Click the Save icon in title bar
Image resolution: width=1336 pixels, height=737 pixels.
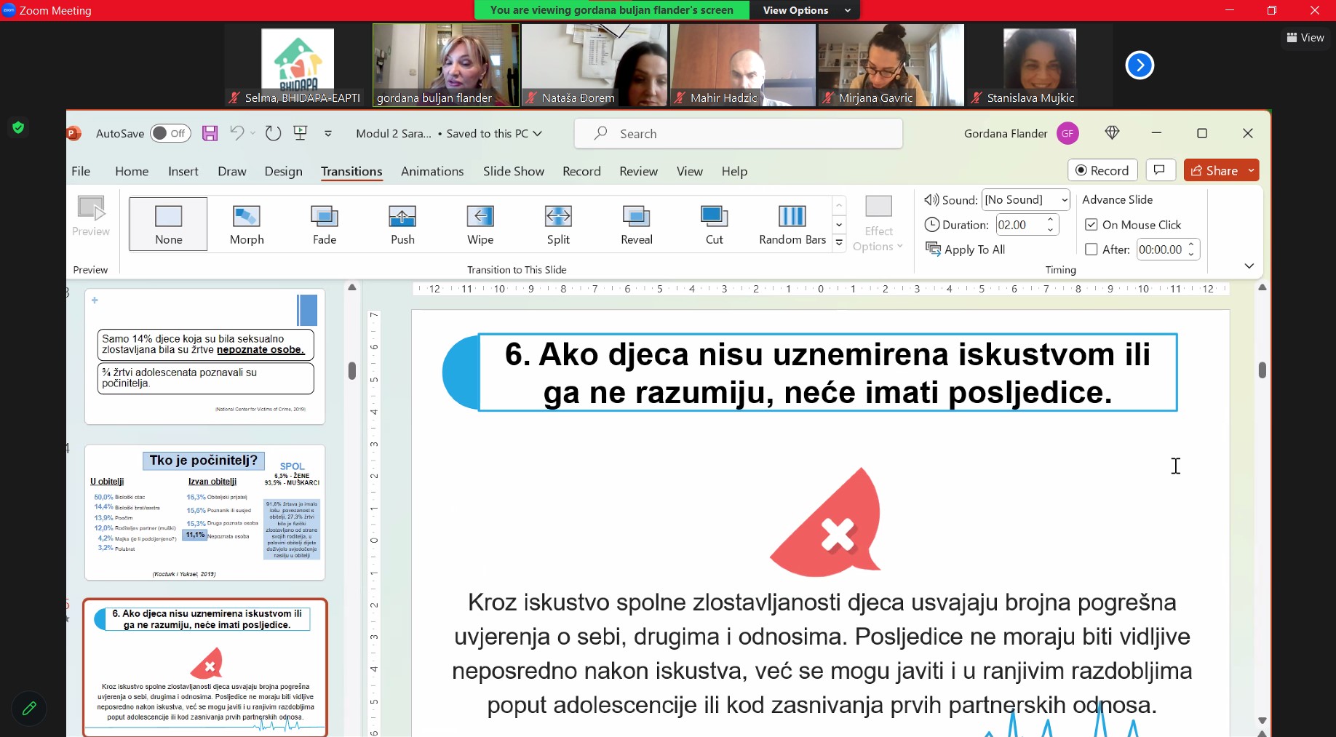210,133
